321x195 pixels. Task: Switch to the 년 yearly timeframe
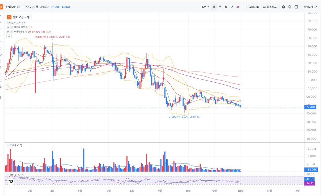[232, 7]
